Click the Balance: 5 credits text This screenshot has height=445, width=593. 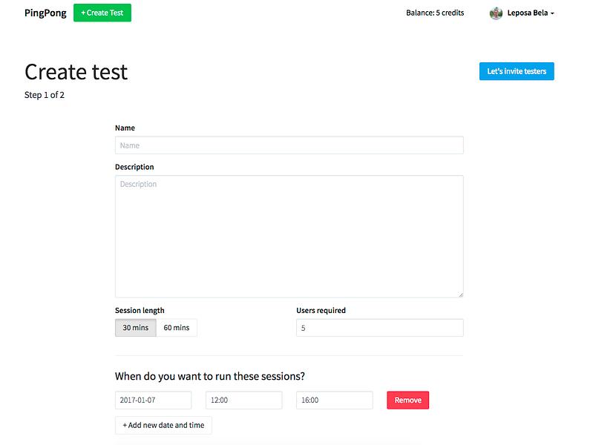pyautogui.click(x=435, y=13)
